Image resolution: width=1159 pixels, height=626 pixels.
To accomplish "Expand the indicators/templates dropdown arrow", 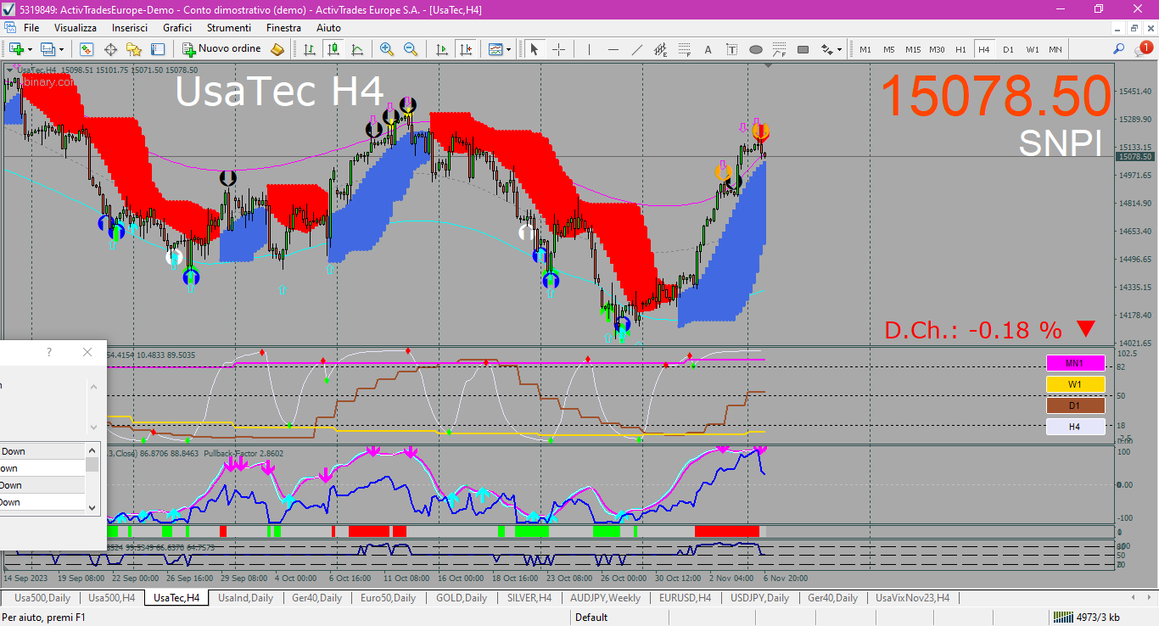I will (509, 50).
